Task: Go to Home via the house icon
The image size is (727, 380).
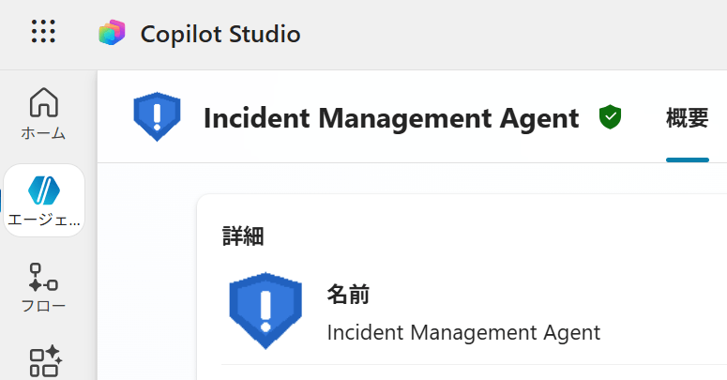Action: [44, 102]
